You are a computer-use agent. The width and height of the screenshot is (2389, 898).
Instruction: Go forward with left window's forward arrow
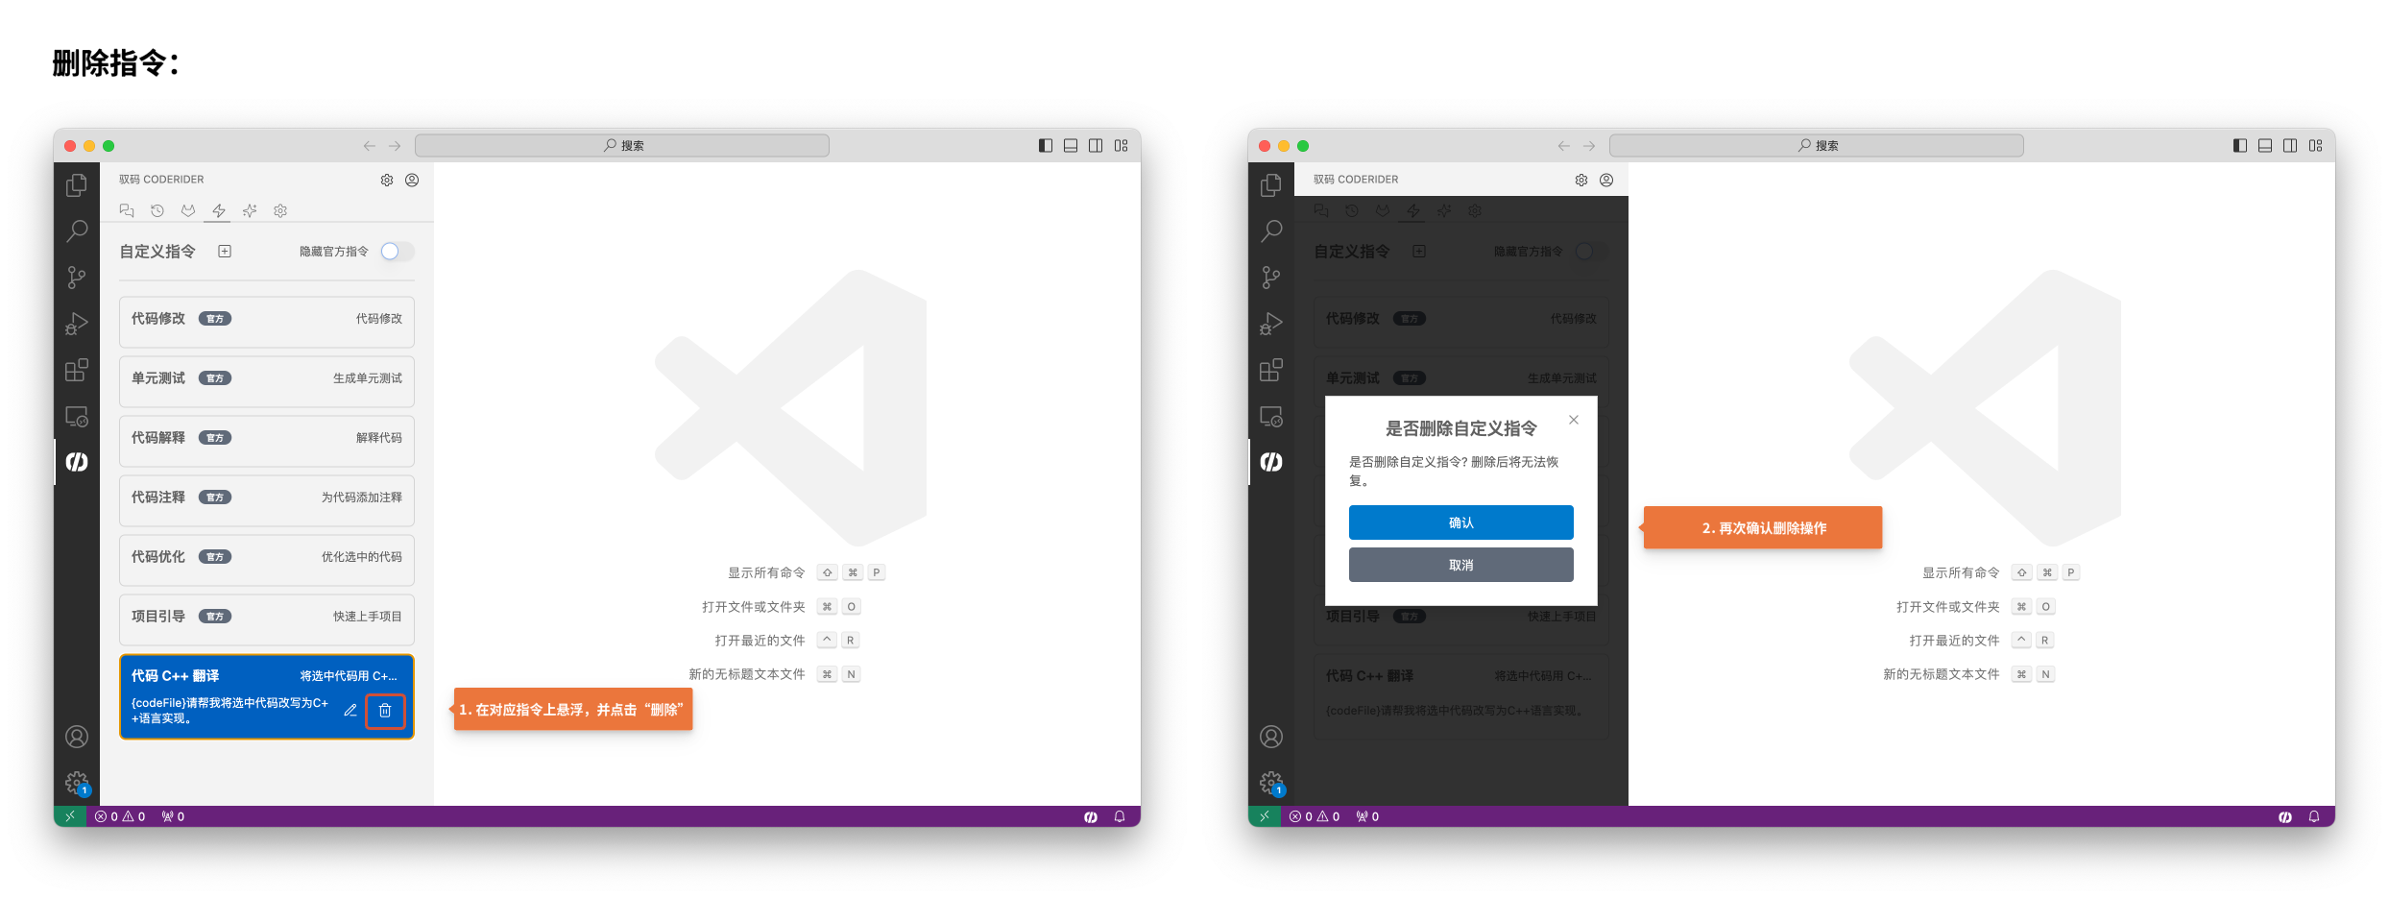click(x=395, y=146)
